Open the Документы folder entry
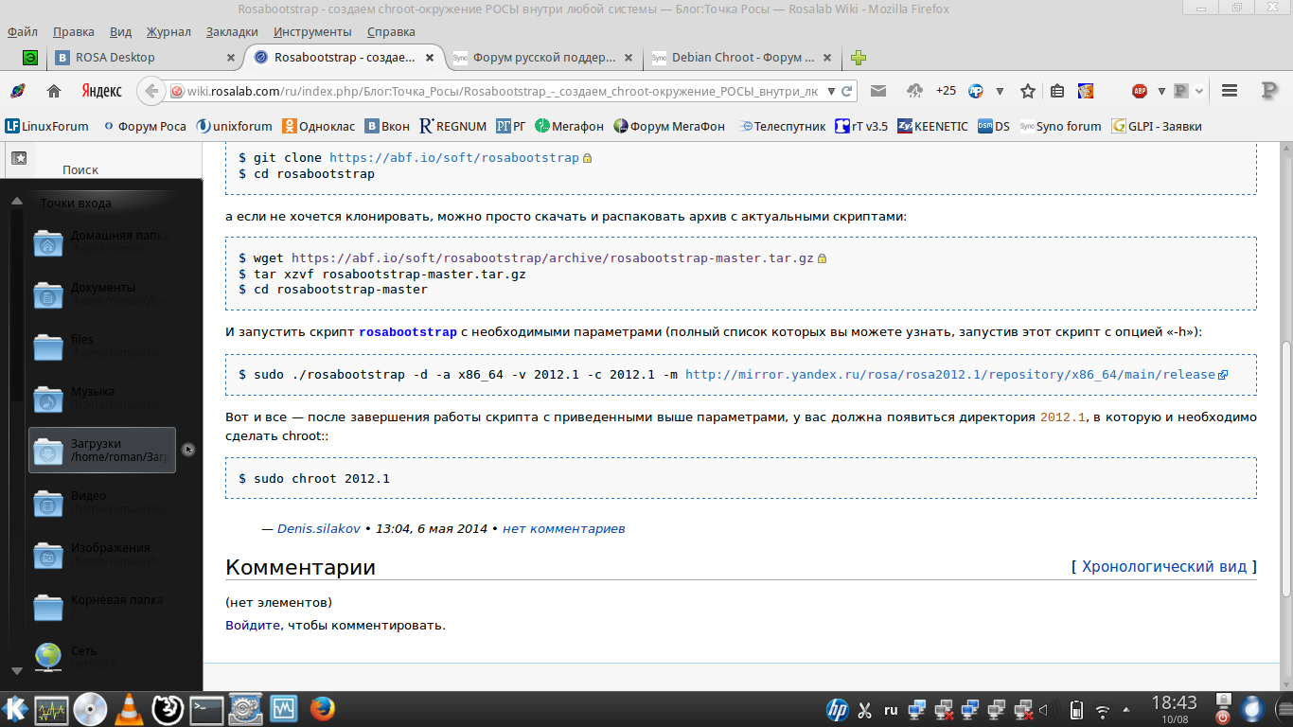1293x727 pixels. point(103,294)
